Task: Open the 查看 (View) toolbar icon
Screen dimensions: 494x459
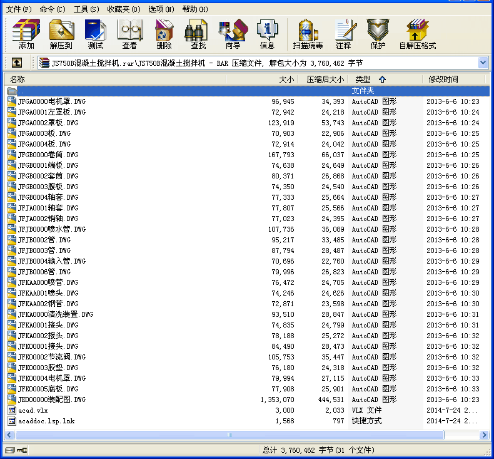Action: 129,34
